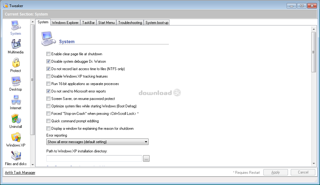Click the installation directory path field
The width and height of the screenshot is (320, 185).
[x=94, y=159]
